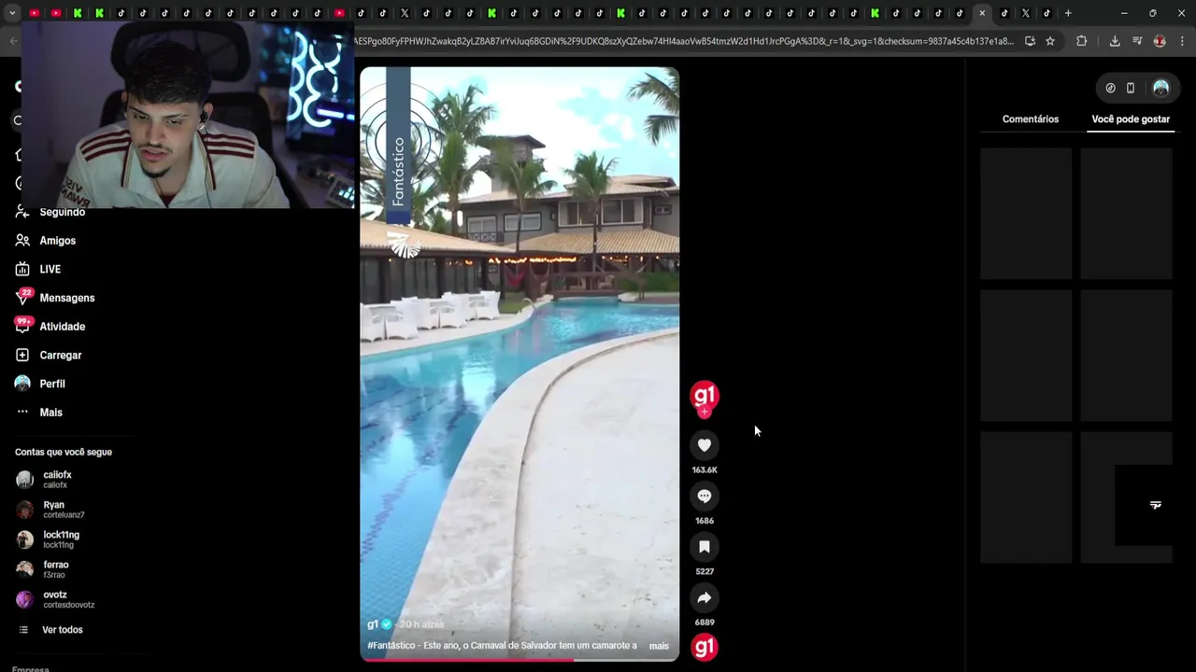Share the video using the arrow icon

coord(705,597)
